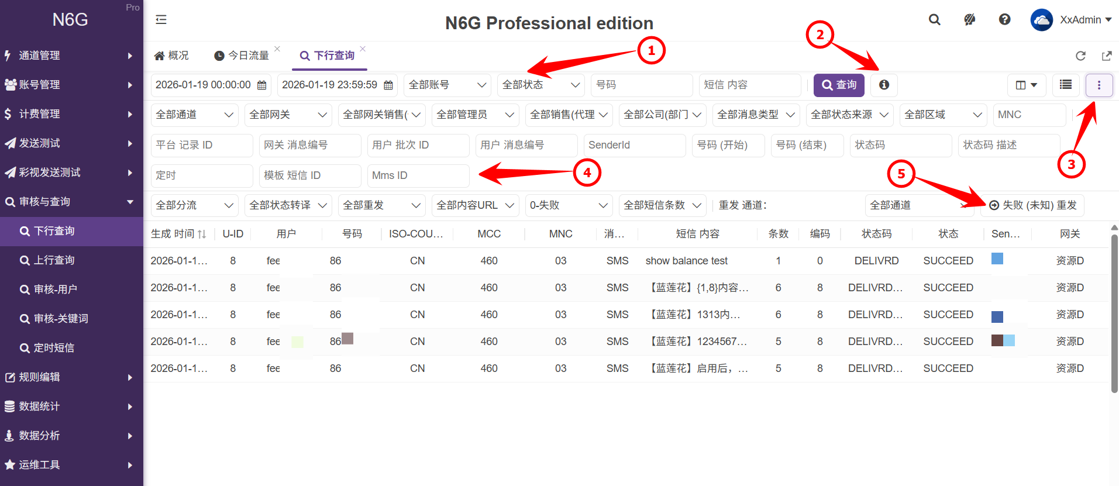
Task: Expand the 数据分析 sidebar menu
Action: coord(71,436)
